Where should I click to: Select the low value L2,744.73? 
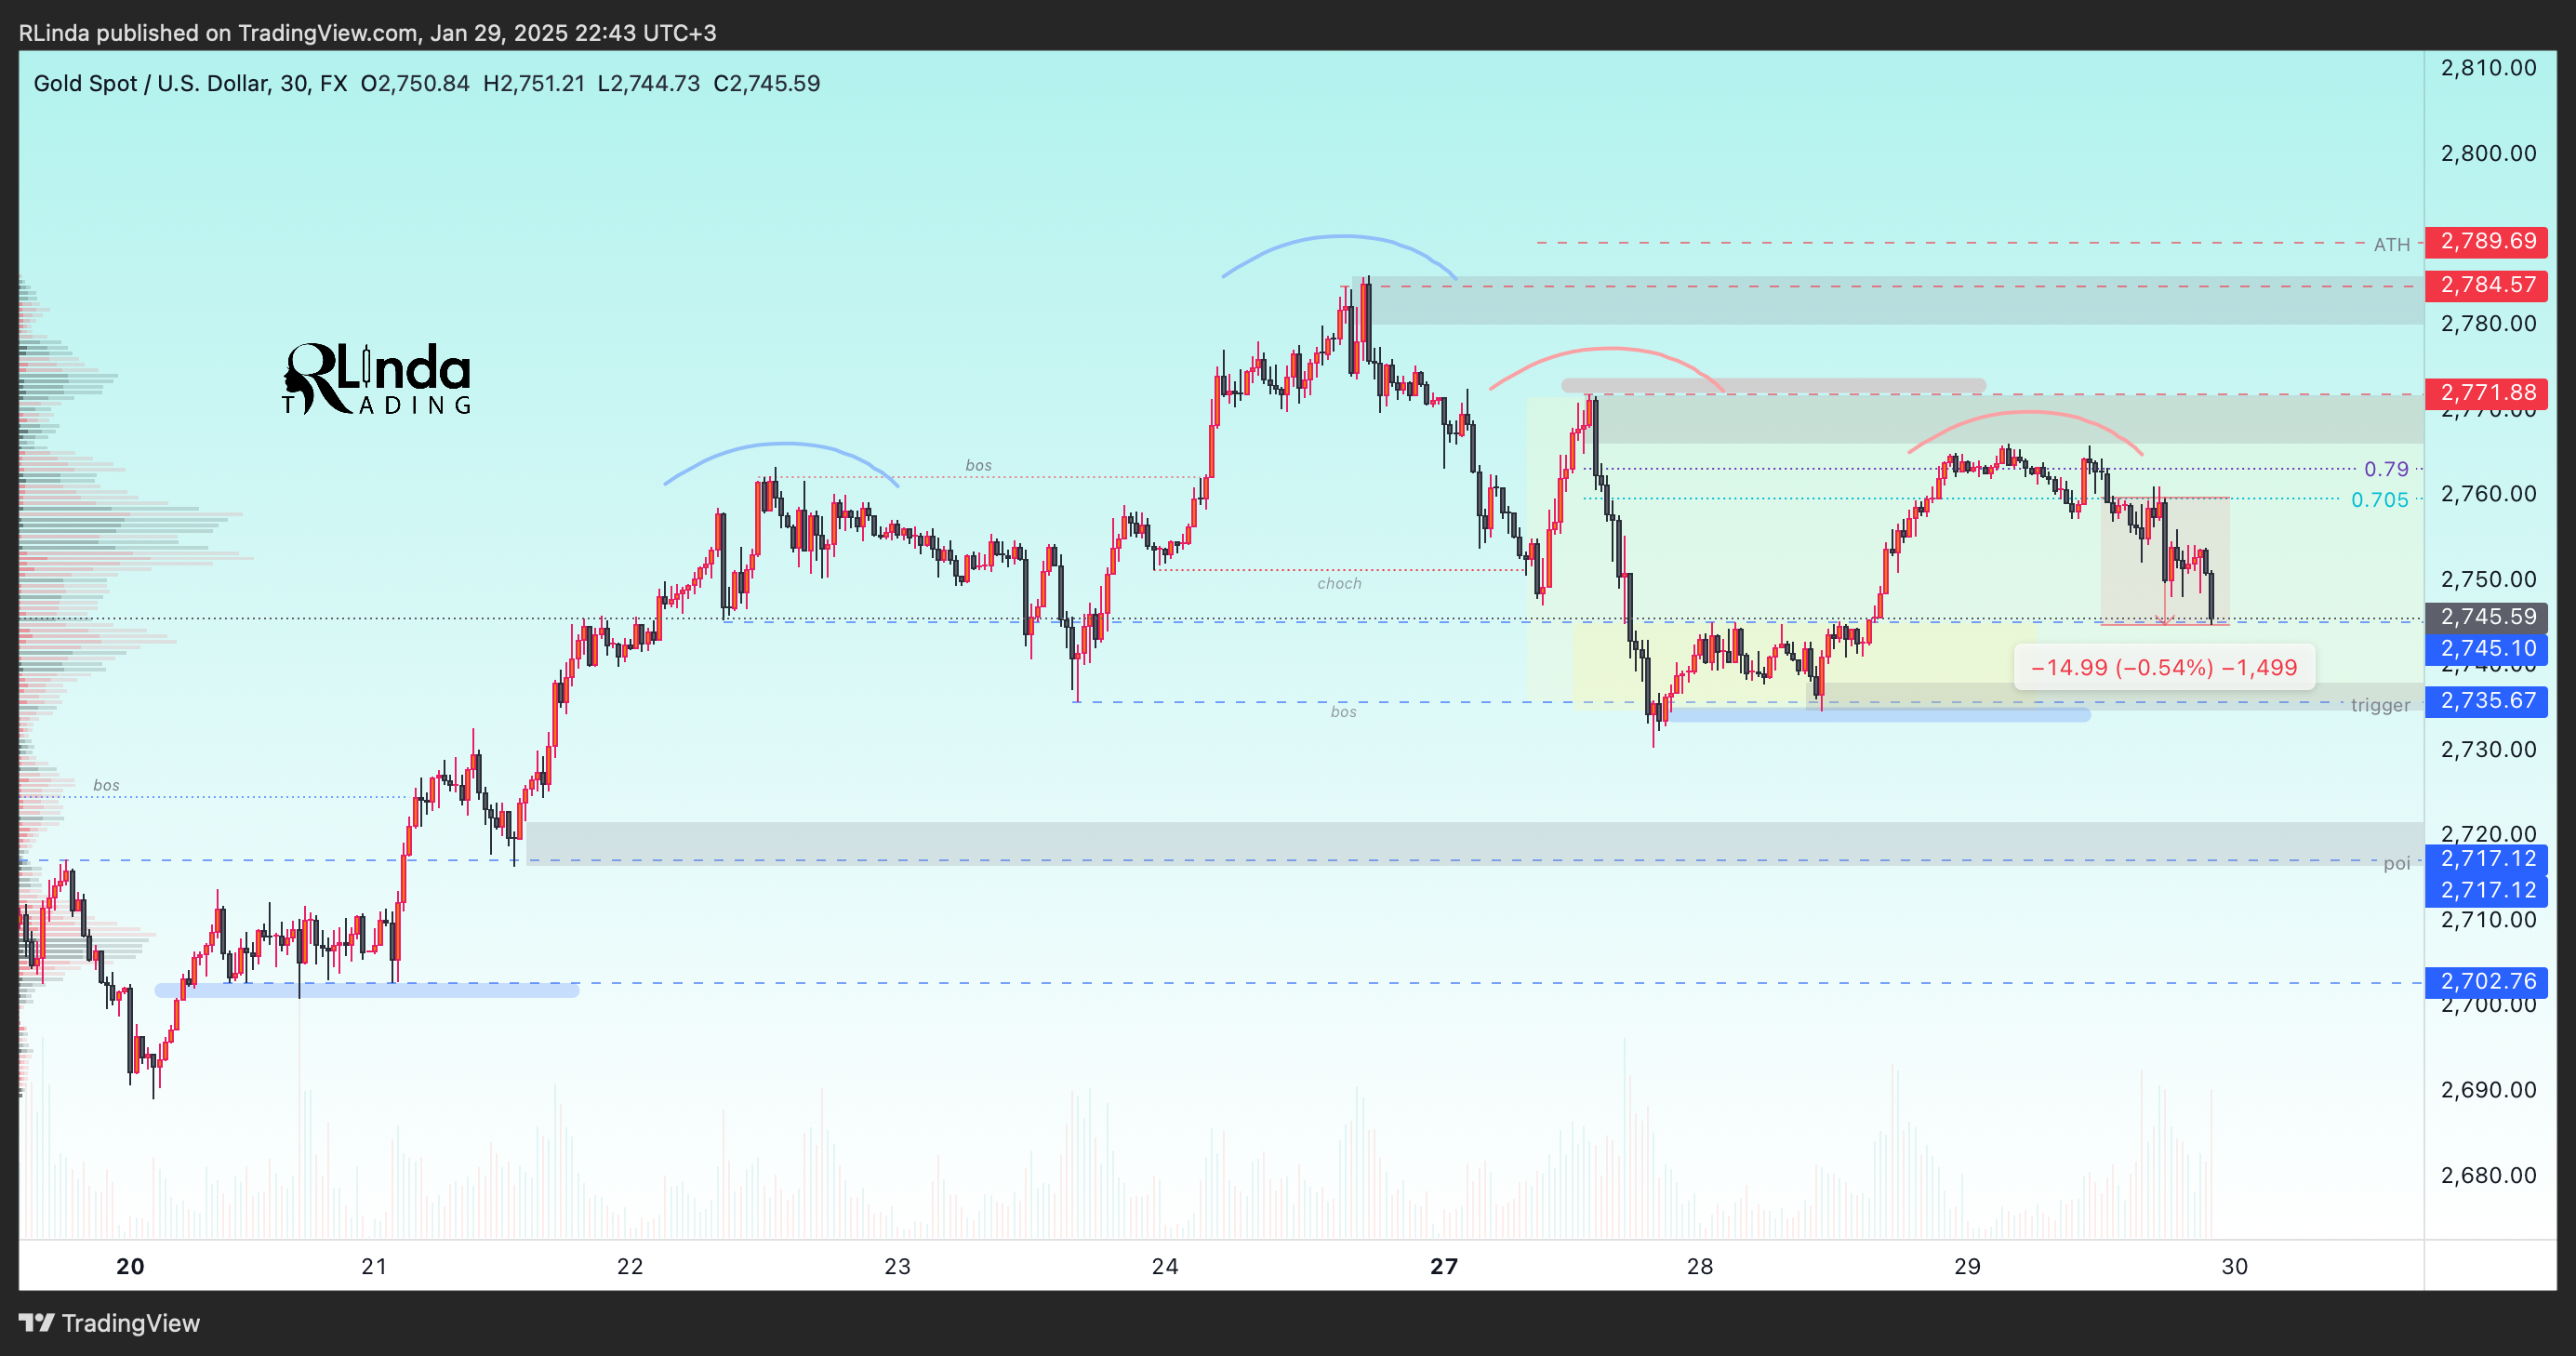[649, 83]
